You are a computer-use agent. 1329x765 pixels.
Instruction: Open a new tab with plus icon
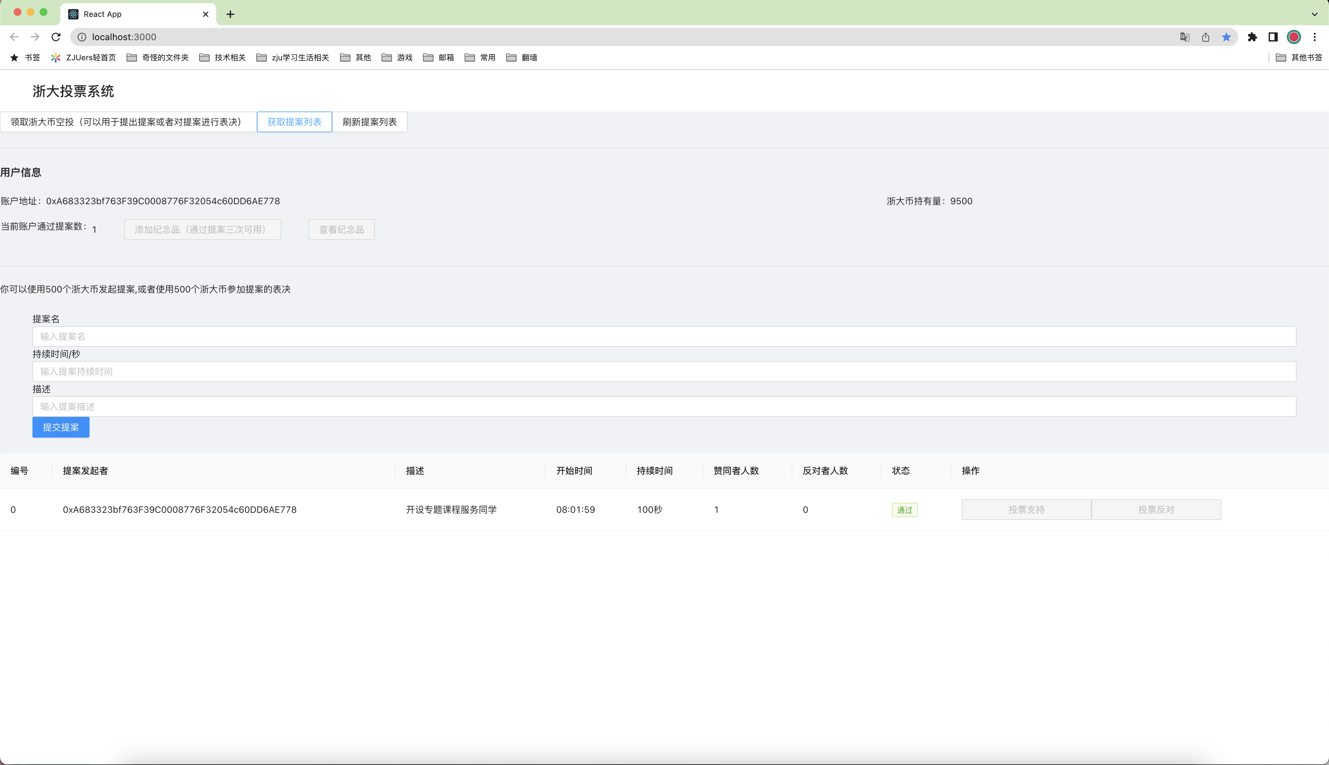(230, 14)
